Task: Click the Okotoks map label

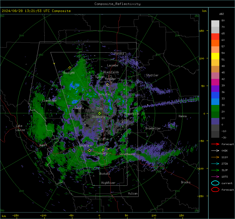Action: click(x=104, y=173)
